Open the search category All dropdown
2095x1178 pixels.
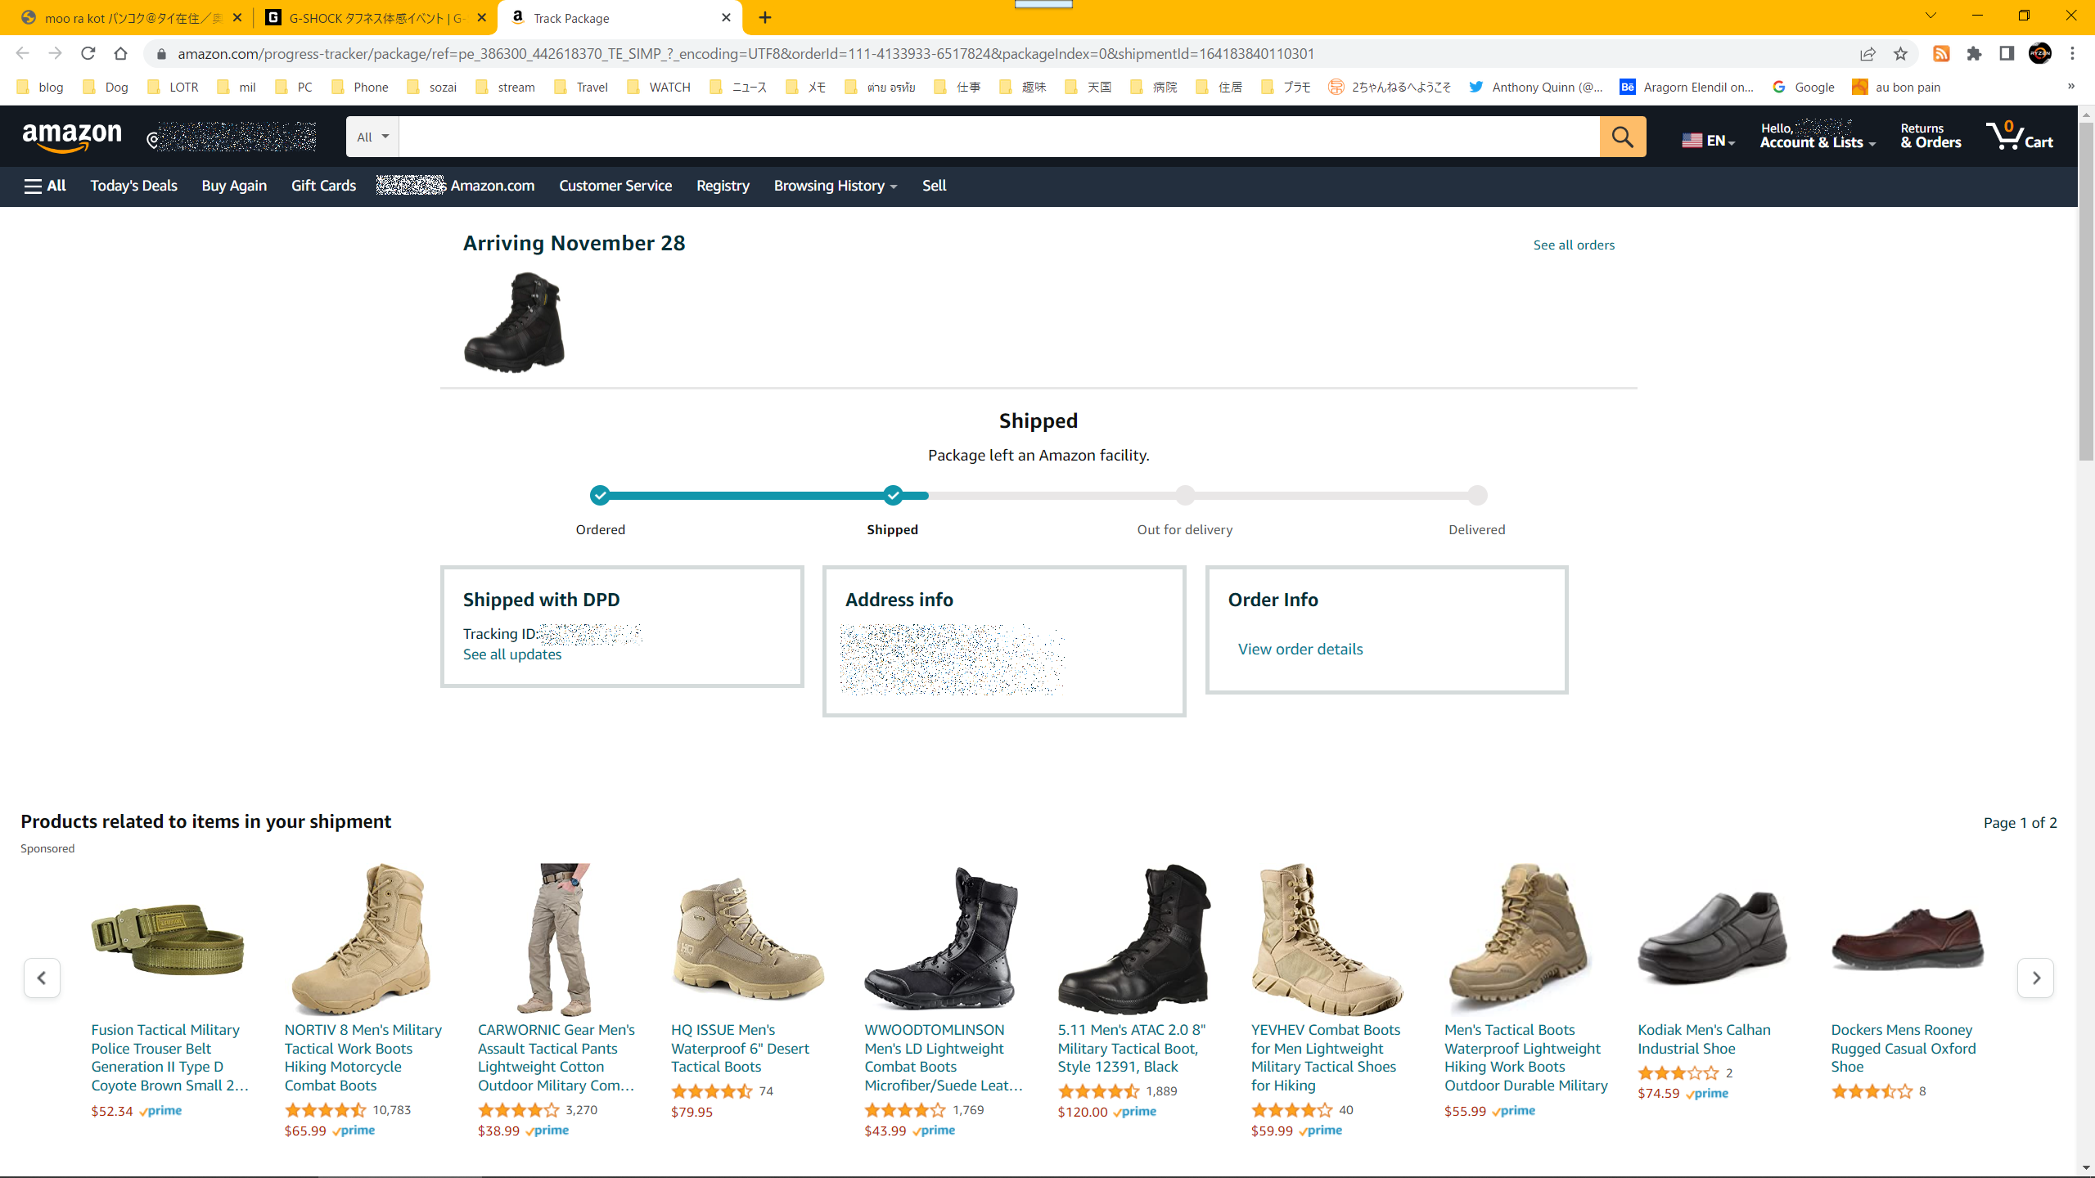(372, 137)
